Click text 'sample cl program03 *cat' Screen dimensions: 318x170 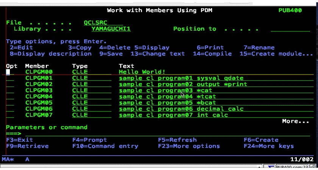tap(165, 90)
